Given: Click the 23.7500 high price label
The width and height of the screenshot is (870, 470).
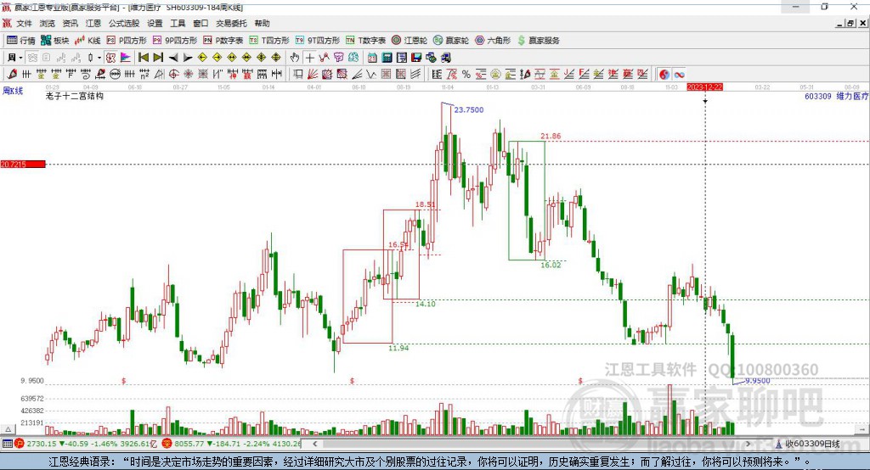Looking at the screenshot, I should click(469, 109).
